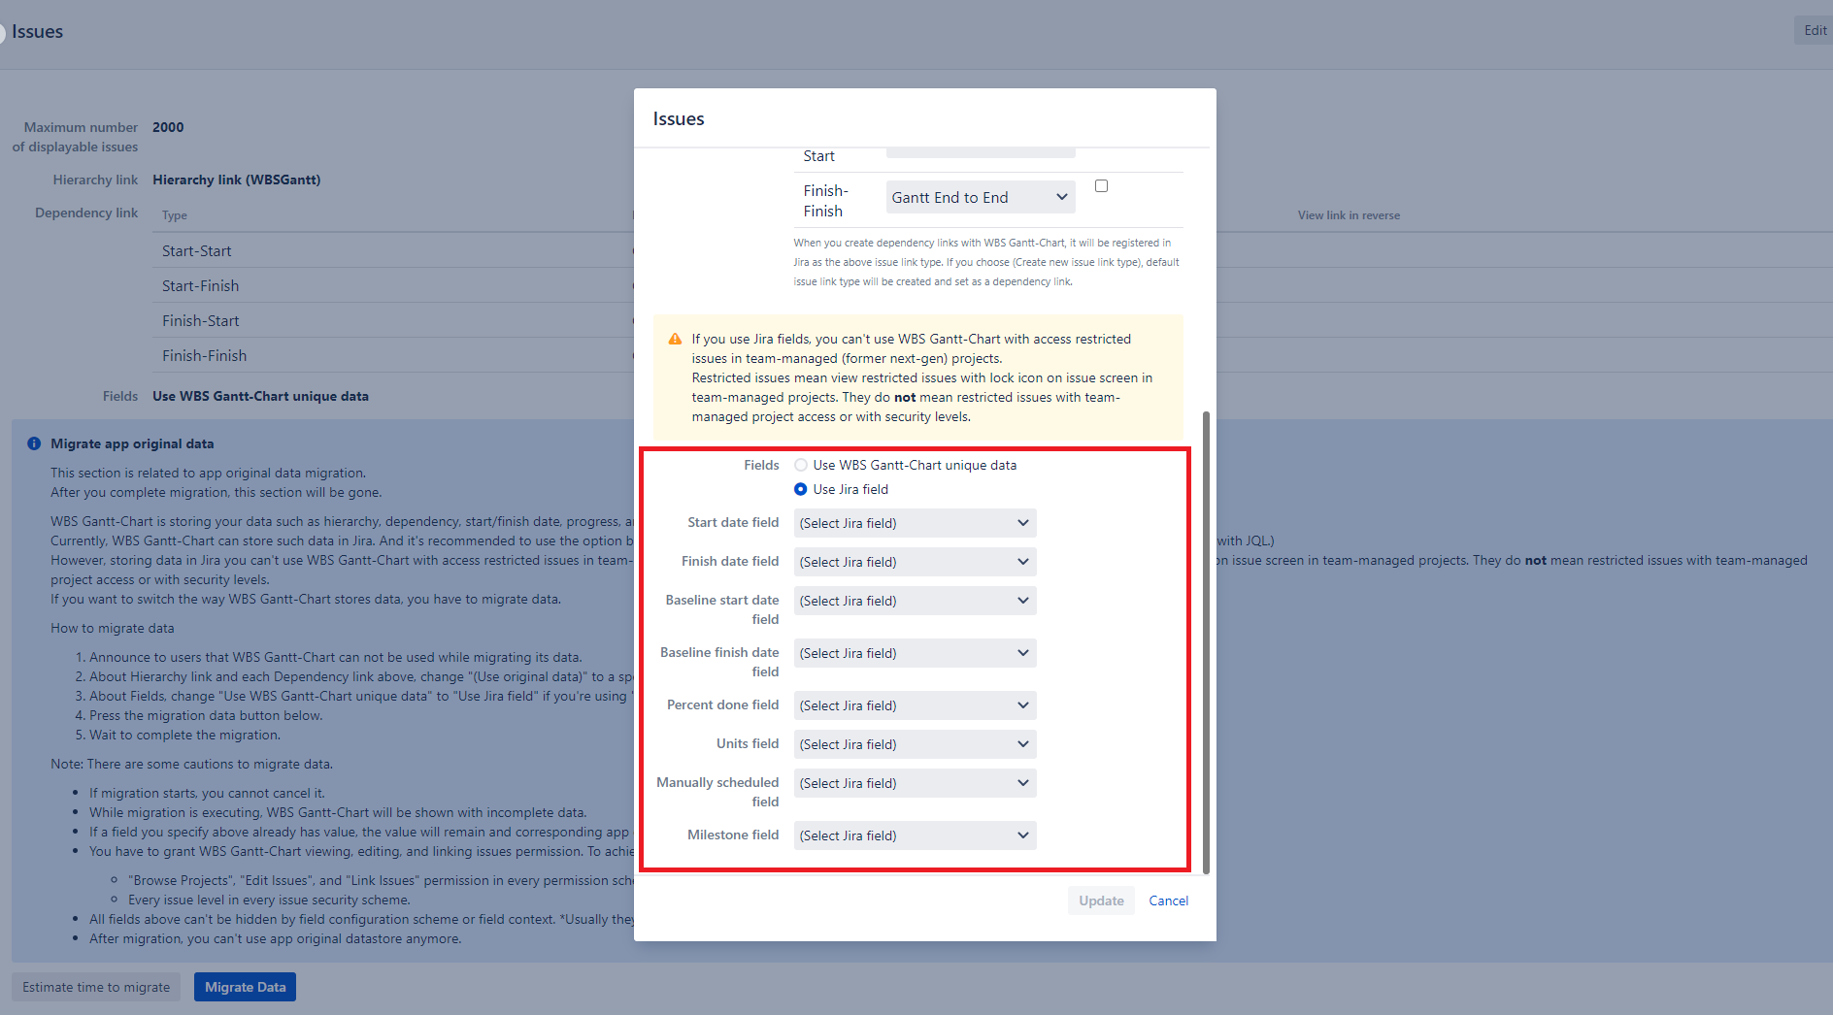Select the Use Jira field radio button
This screenshot has width=1833, height=1015.
click(x=801, y=490)
